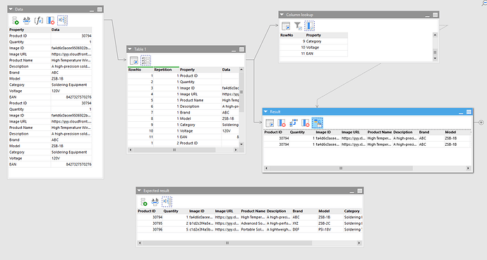The height and width of the screenshot is (260, 487).
Task: Click the plus connector right of Result table
Action: [x=481, y=123]
